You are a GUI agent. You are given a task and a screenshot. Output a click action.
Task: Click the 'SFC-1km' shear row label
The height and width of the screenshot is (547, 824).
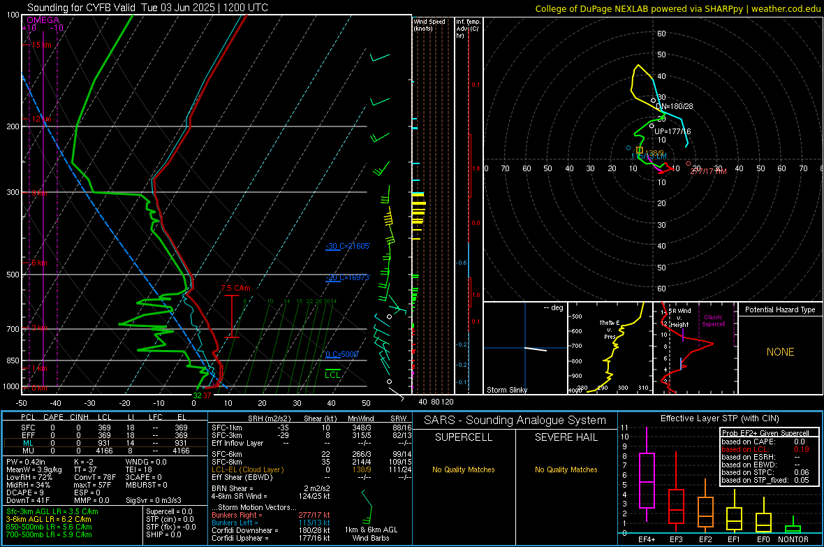(226, 428)
